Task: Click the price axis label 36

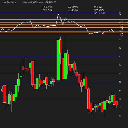Action: (120, 107)
